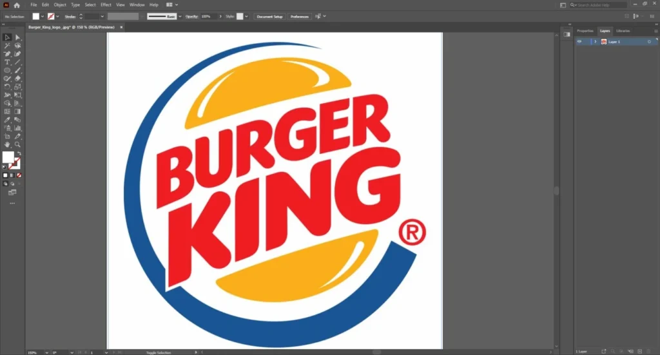Reset to default fill and stroke
660x355 pixels.
[x=5, y=167]
